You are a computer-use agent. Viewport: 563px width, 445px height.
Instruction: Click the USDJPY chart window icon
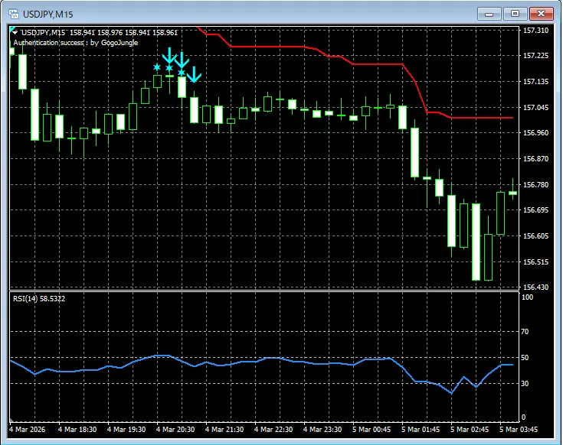tap(14, 14)
